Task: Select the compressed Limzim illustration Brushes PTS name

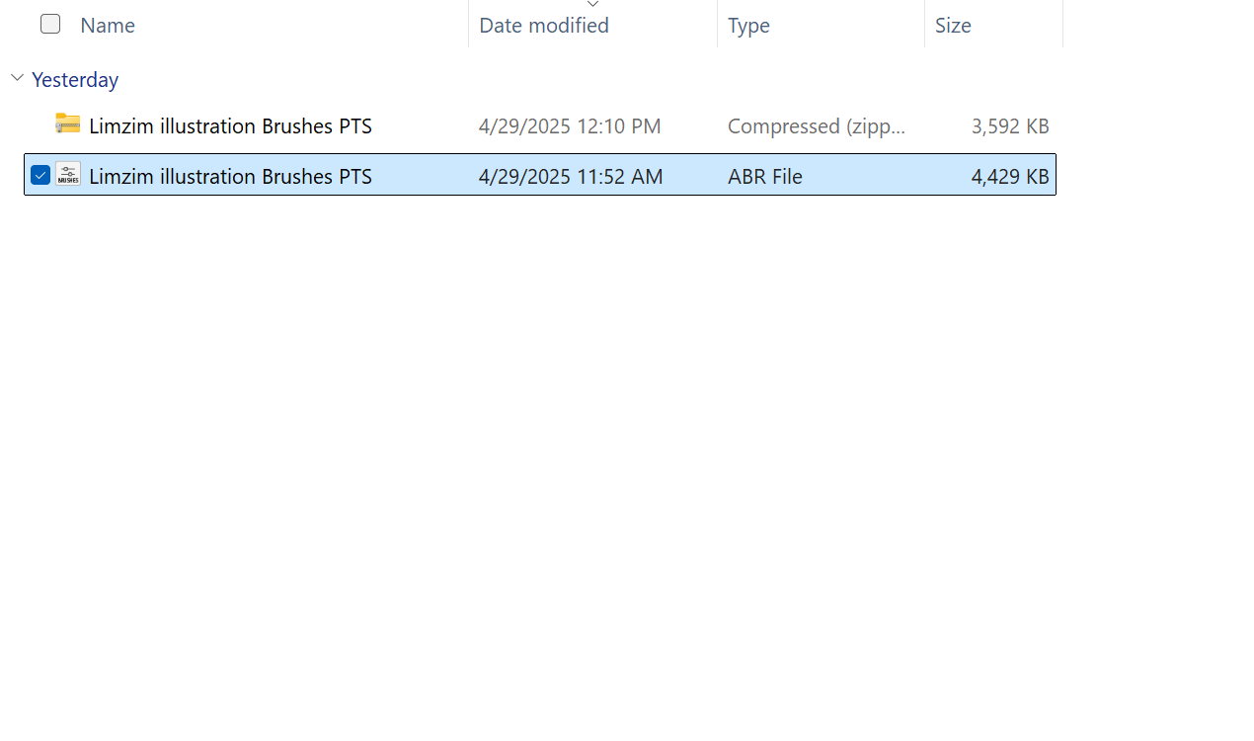Action: [x=230, y=125]
